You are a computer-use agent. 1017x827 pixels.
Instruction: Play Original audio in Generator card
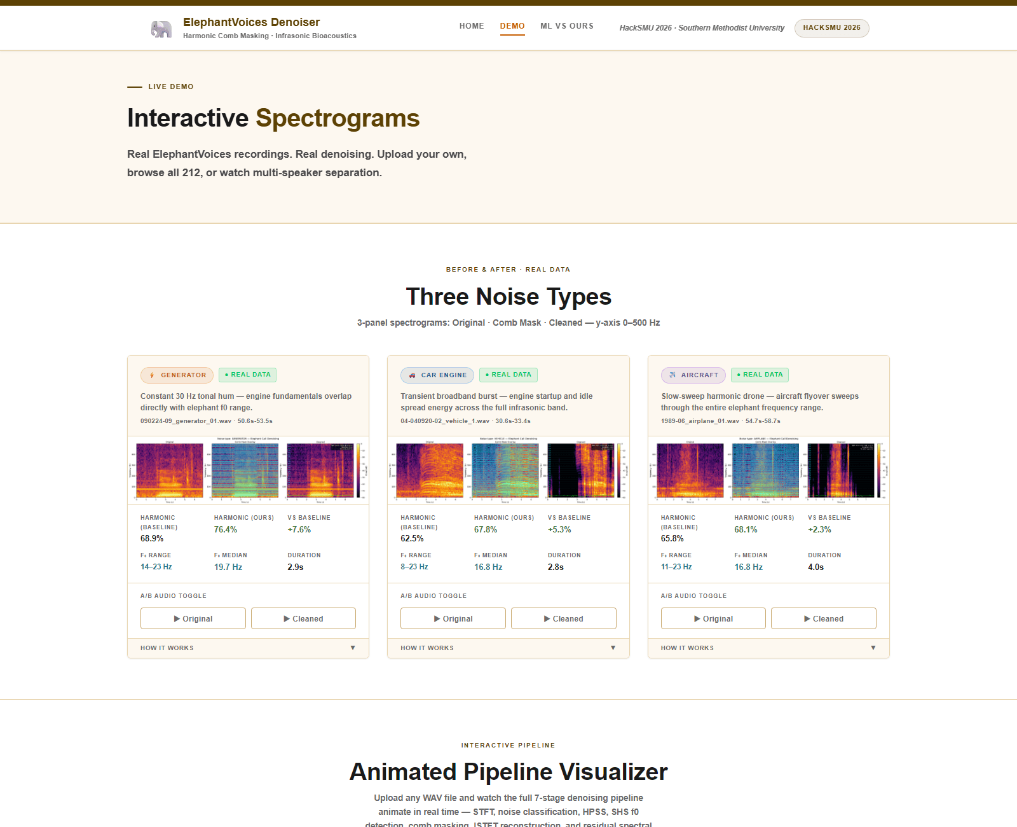193,618
